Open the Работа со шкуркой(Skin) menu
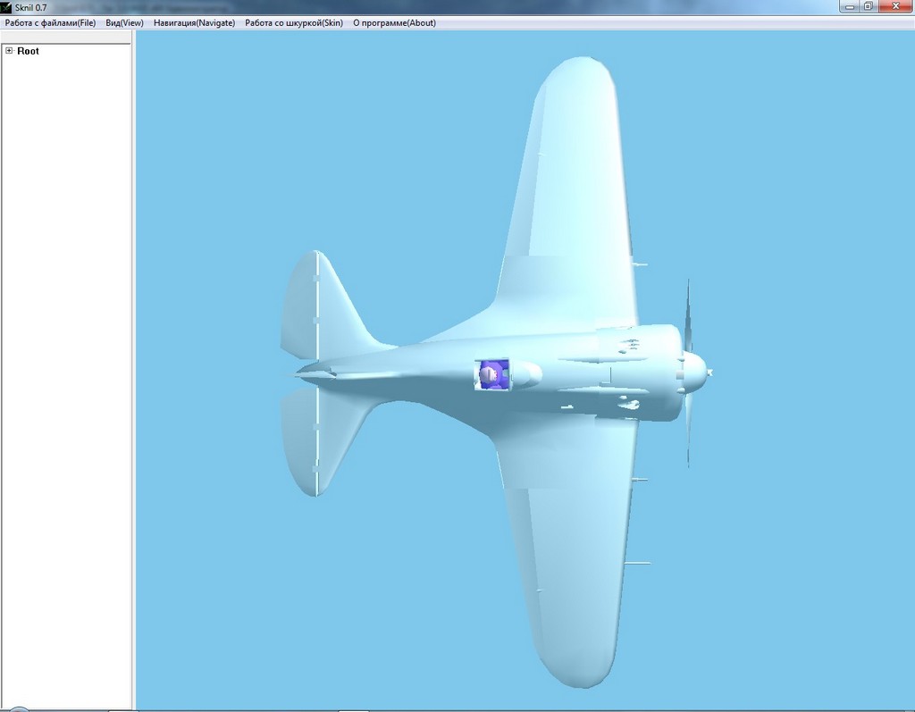This screenshot has width=915, height=712. pos(293,22)
